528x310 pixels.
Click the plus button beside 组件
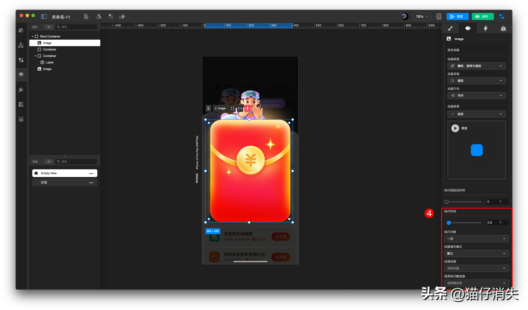pyautogui.click(x=49, y=27)
